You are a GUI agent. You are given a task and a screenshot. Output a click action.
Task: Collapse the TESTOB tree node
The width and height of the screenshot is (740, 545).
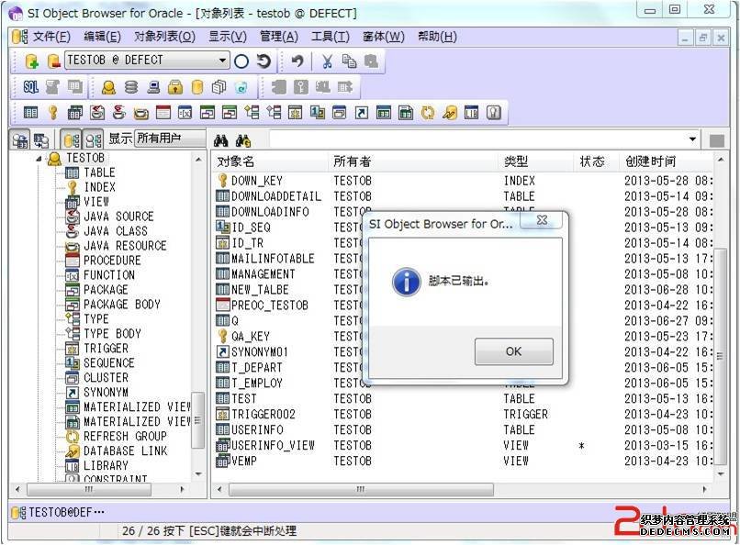coord(39,159)
